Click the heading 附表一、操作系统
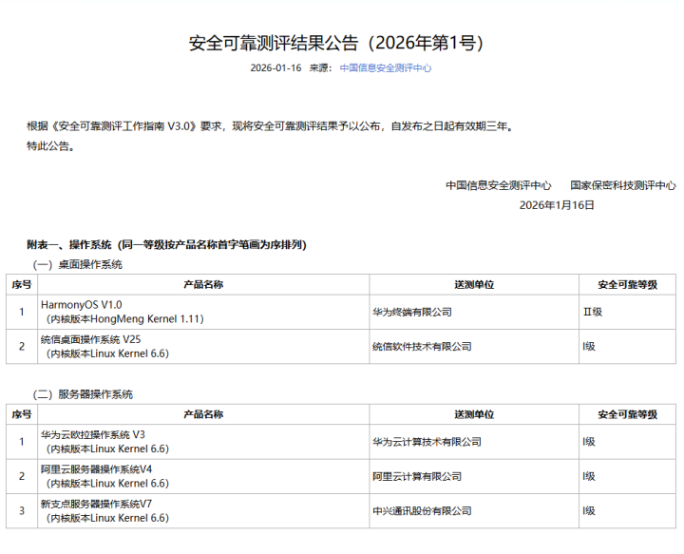Image resolution: width=684 pixels, height=554 pixels. point(69,245)
